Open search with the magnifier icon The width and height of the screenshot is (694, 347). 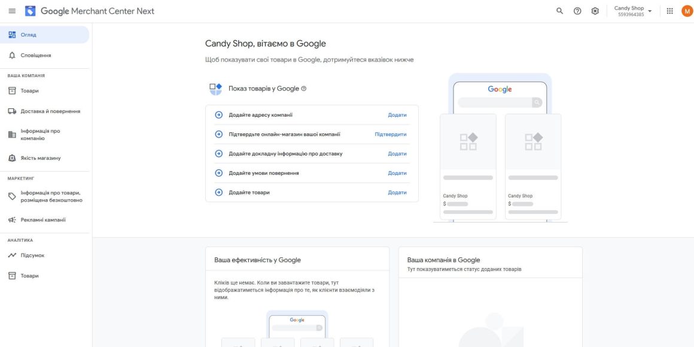(x=560, y=11)
